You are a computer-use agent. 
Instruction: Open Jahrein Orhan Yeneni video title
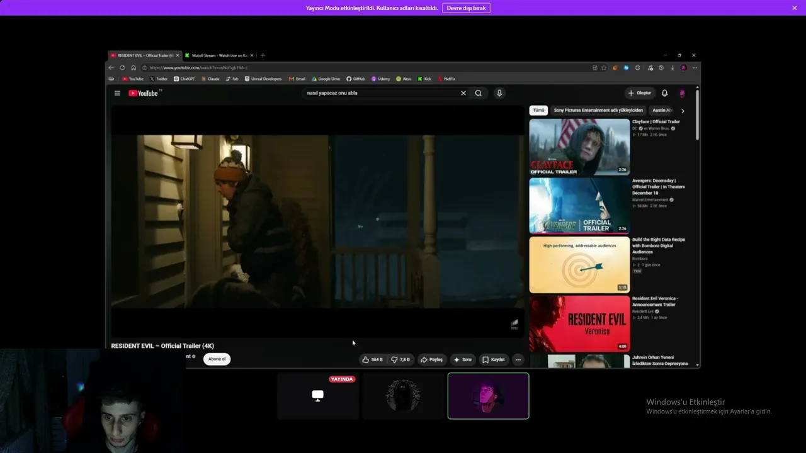click(x=660, y=361)
